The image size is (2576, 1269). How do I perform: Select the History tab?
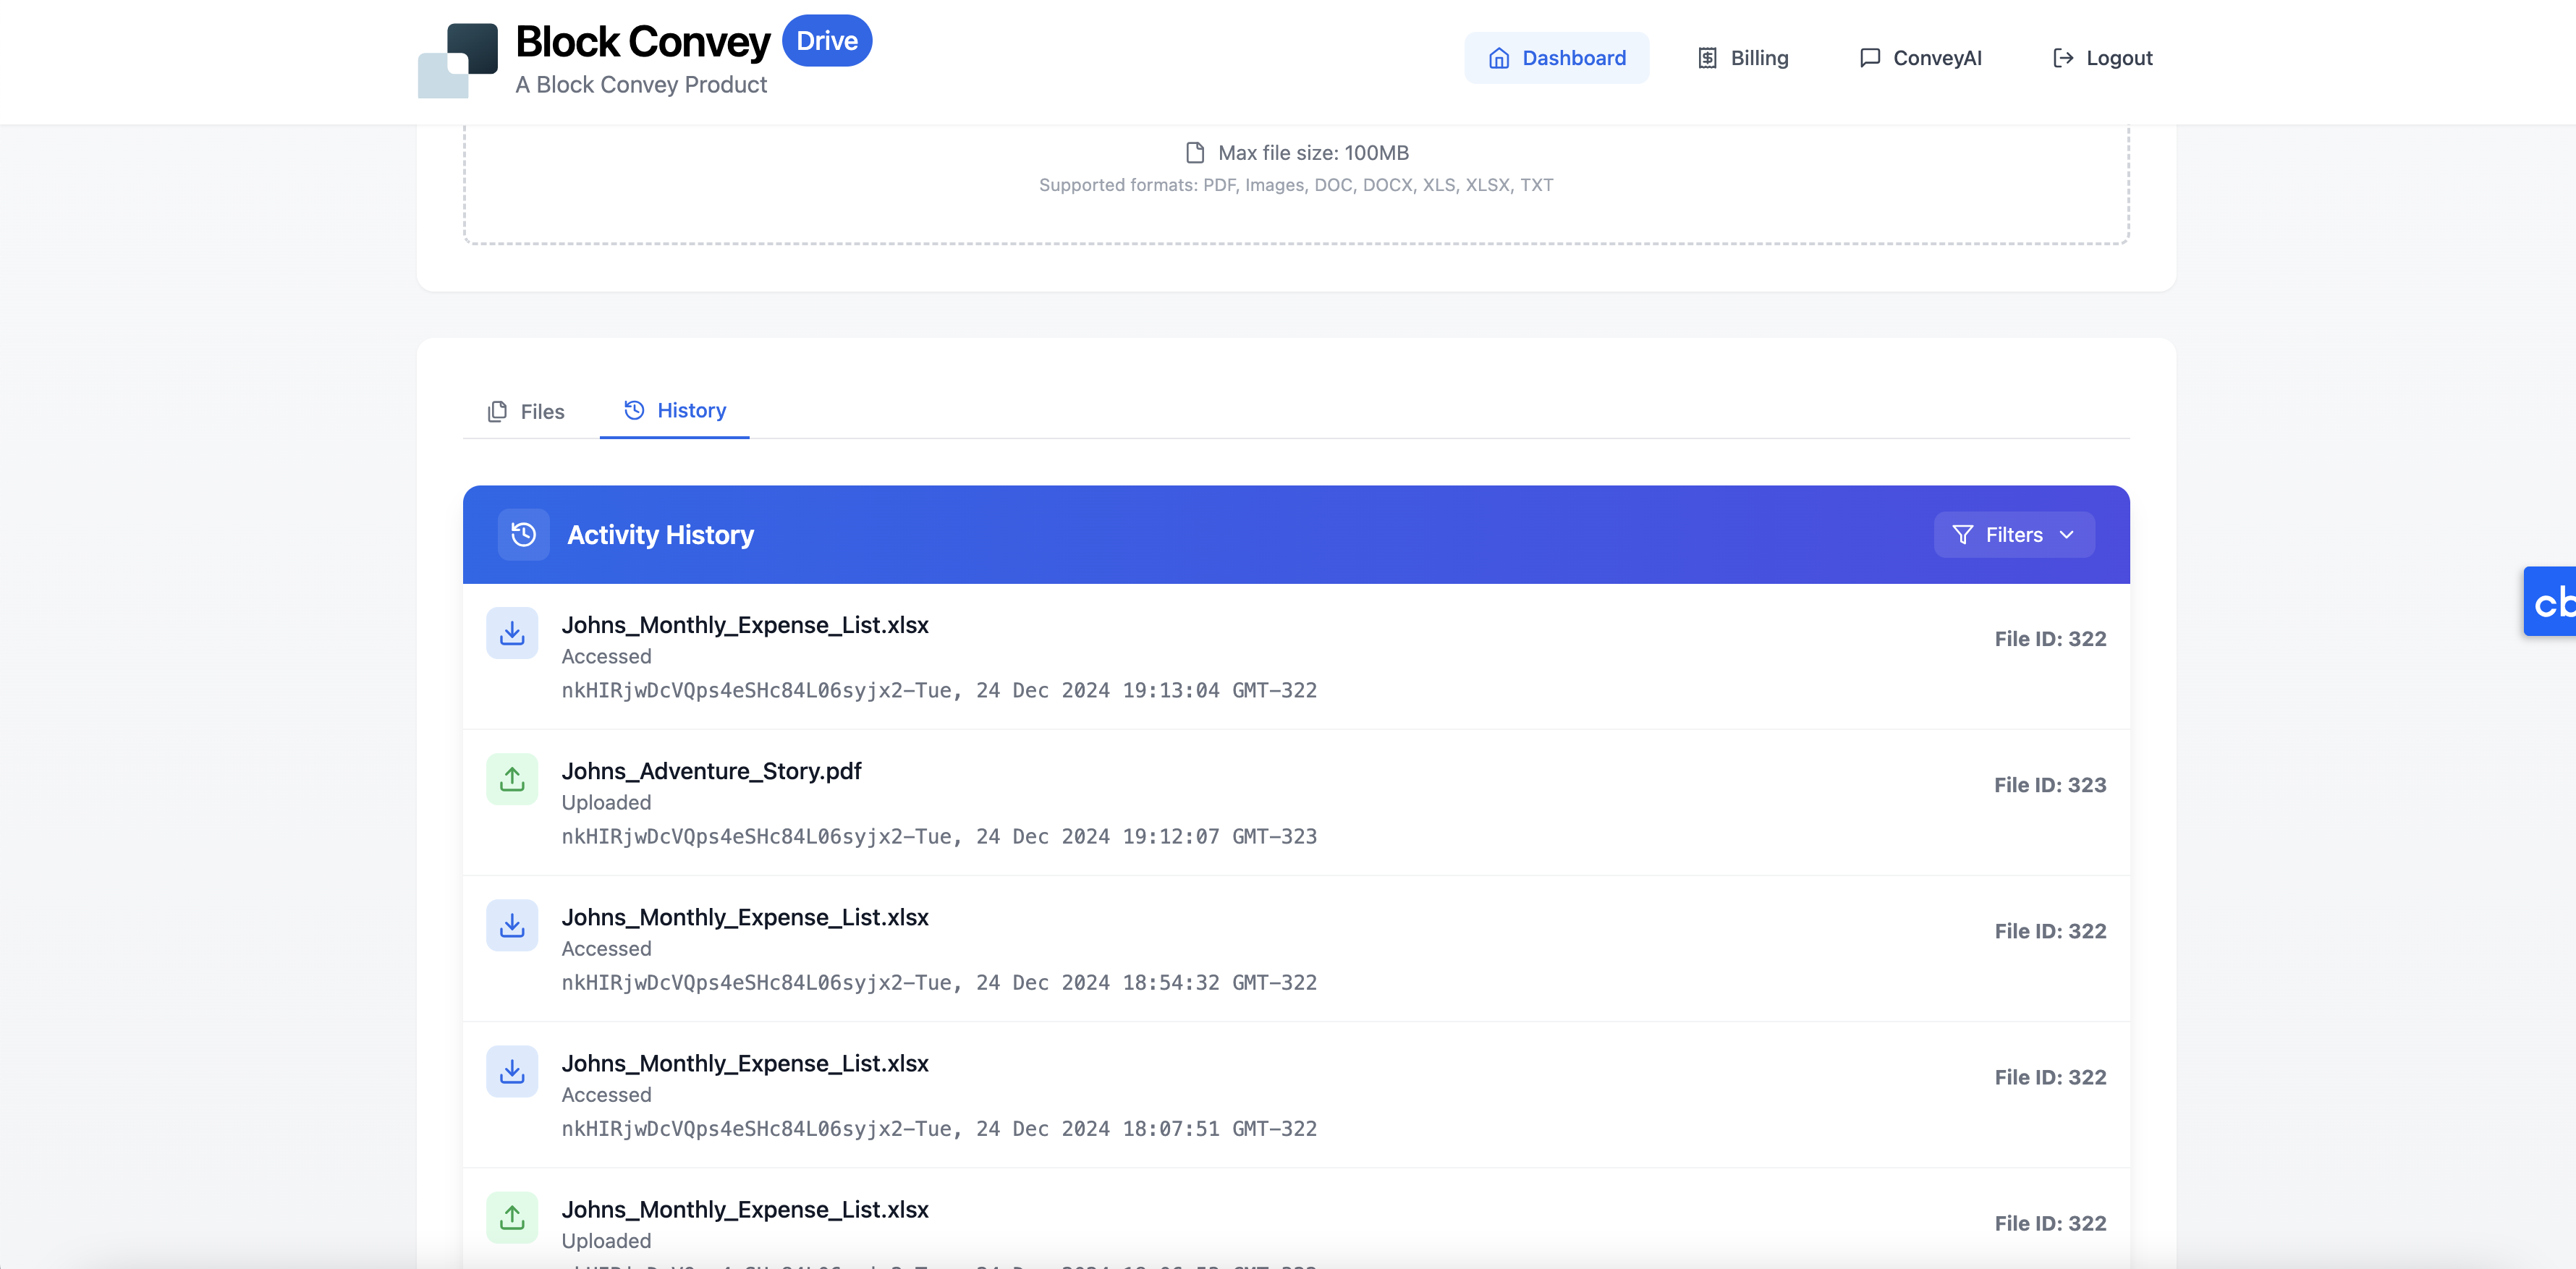pyautogui.click(x=675, y=411)
